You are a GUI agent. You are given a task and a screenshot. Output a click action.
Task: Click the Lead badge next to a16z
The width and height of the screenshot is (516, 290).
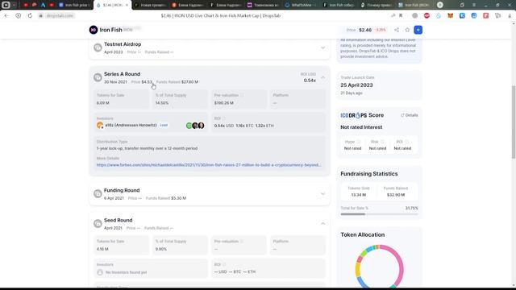[164, 126]
